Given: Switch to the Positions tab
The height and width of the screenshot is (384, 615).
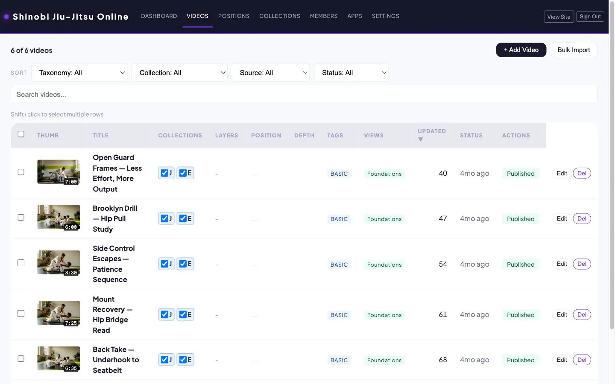Looking at the screenshot, I should [x=234, y=16].
